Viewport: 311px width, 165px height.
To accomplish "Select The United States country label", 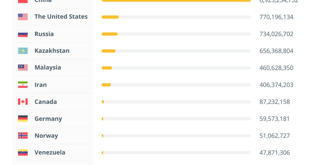I will [x=61, y=17].
